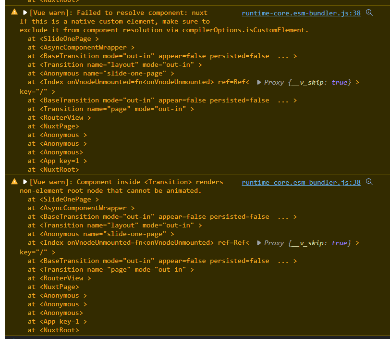Click magnifier icon next to second runtime-core link
Screen dimensions: 390x339
pyautogui.click(x=369, y=182)
